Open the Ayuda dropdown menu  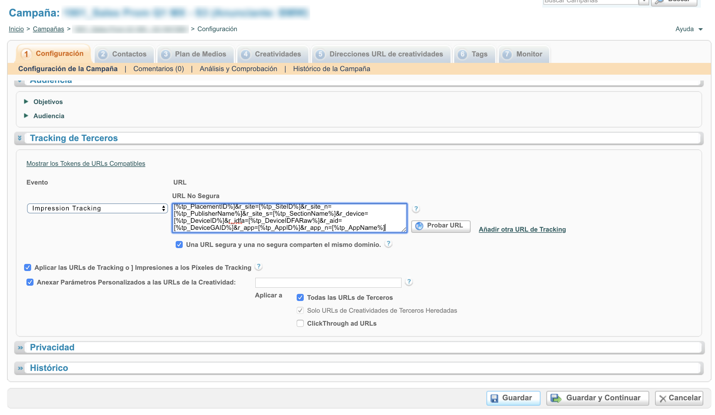pos(689,29)
